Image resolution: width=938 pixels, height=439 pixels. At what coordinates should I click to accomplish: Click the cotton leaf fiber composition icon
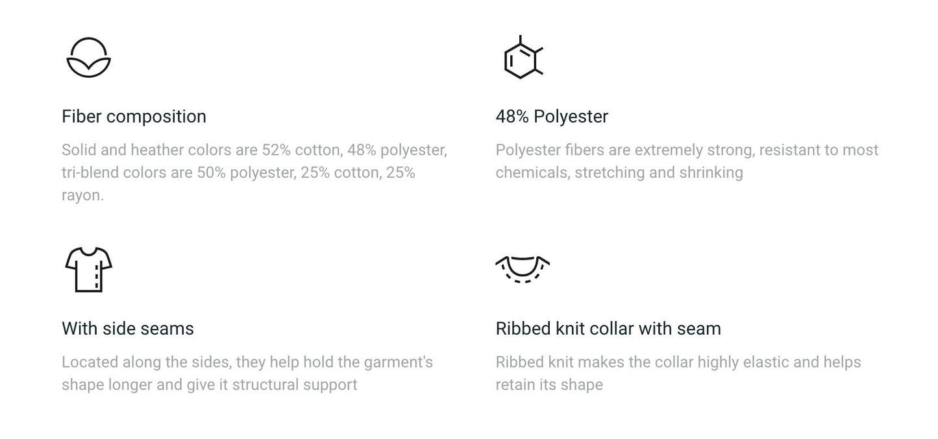coord(89,58)
